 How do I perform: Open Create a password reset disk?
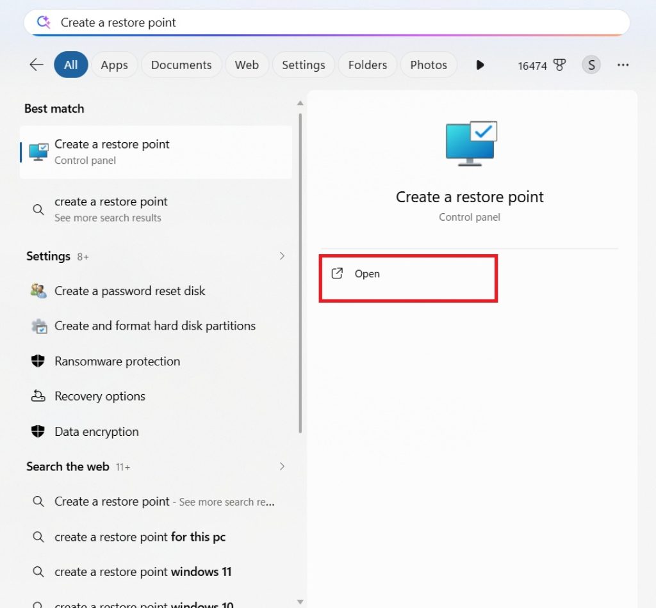[156, 291]
